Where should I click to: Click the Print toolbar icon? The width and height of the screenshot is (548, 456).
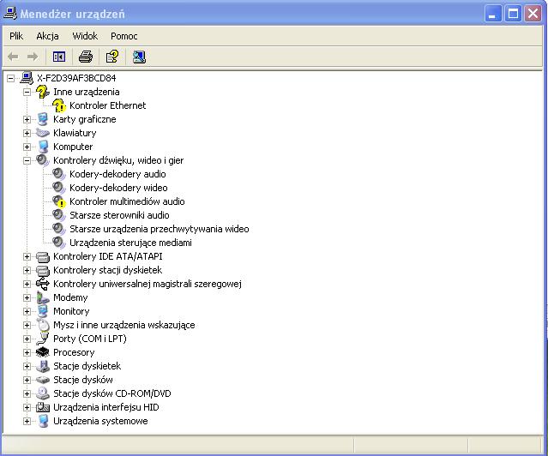coord(85,57)
